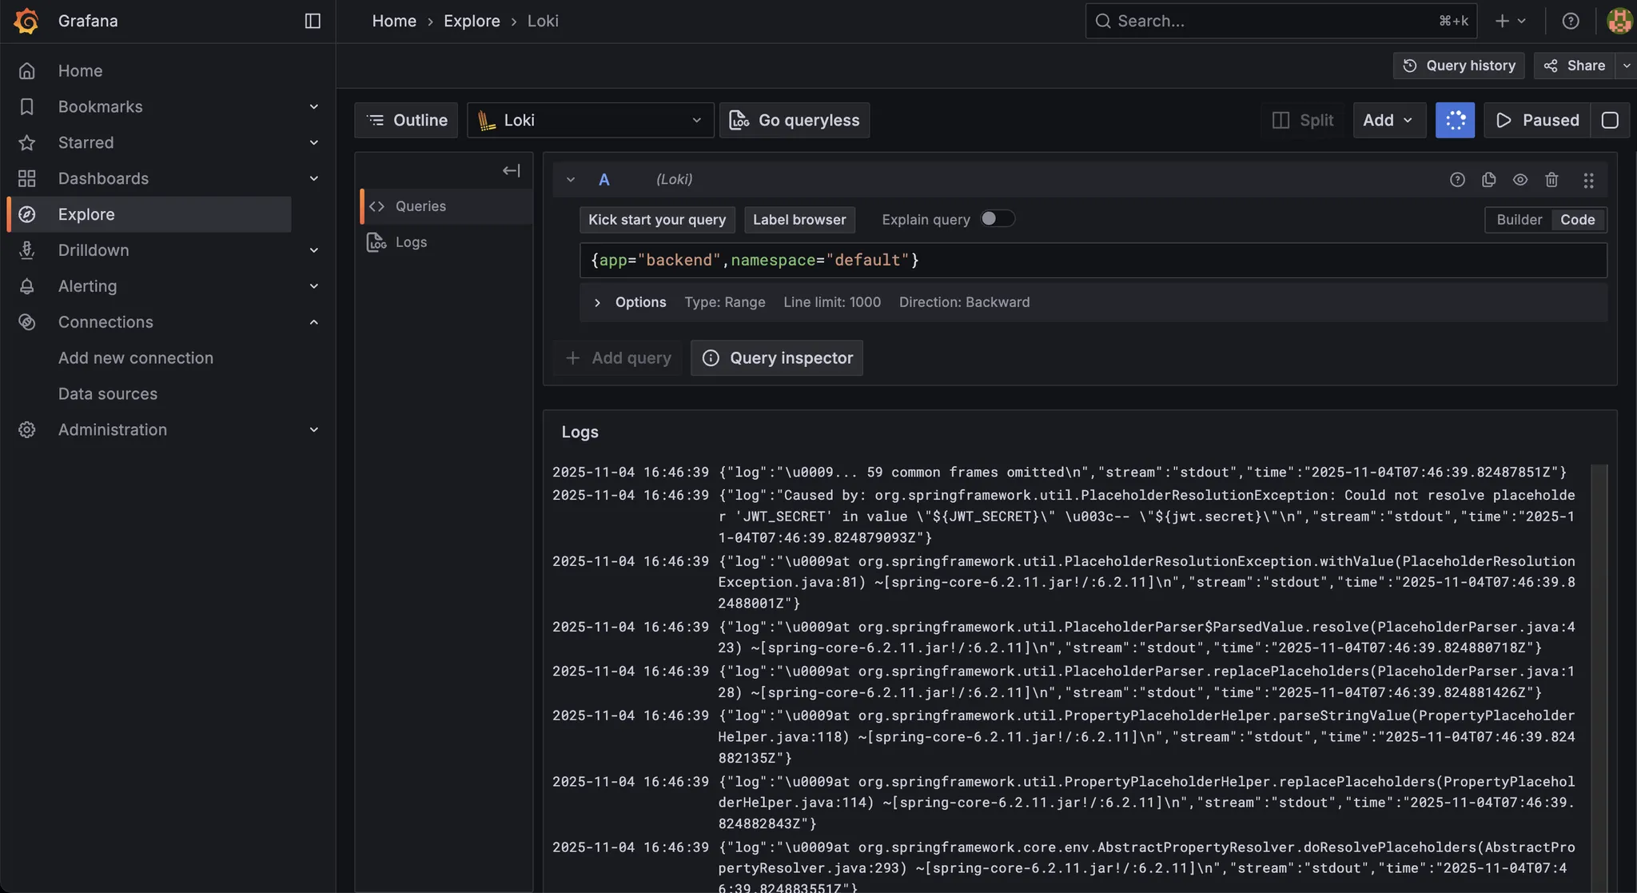The width and height of the screenshot is (1637, 893).
Task: Switch query editor to Builder mode
Action: pyautogui.click(x=1519, y=220)
